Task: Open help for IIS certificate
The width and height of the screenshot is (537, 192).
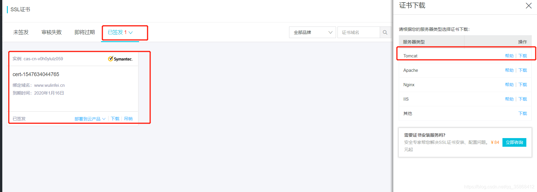Action: click(509, 99)
